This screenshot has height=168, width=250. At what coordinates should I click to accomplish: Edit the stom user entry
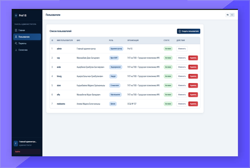point(182,85)
